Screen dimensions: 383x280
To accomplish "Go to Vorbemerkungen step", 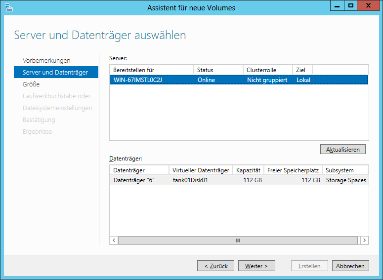I will pos(46,61).
